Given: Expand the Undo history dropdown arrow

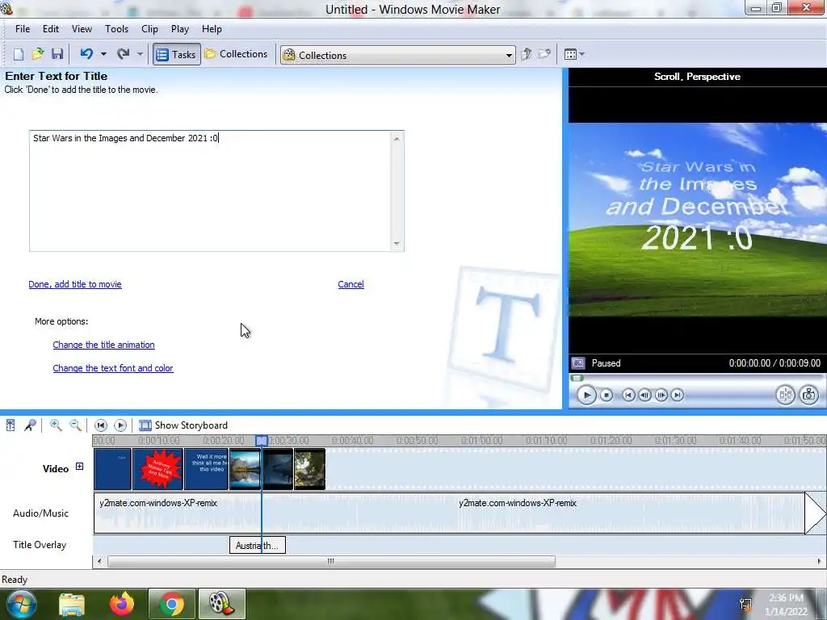Looking at the screenshot, I should coord(103,54).
